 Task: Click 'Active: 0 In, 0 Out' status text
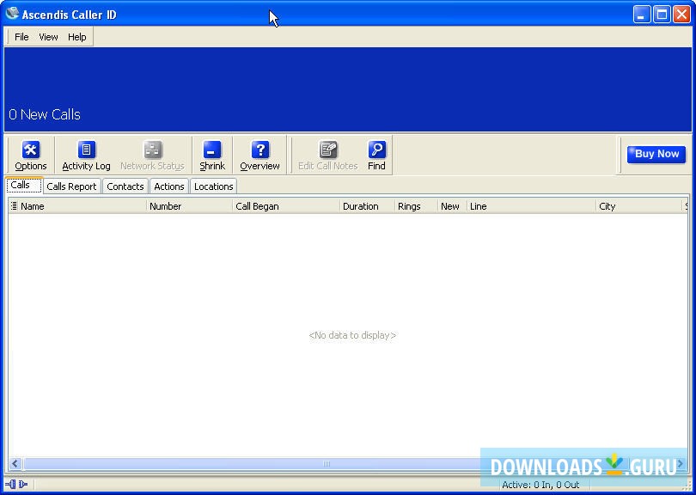pyautogui.click(x=540, y=485)
